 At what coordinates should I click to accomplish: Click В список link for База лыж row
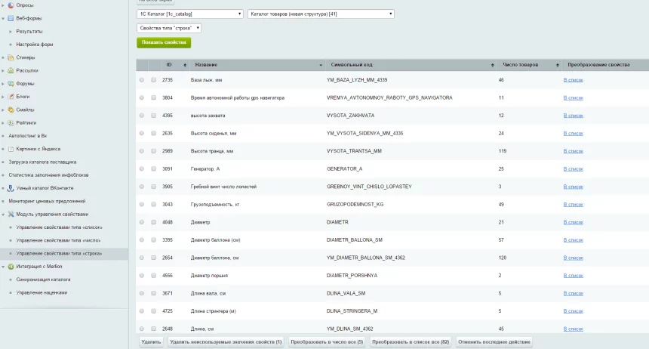(573, 79)
